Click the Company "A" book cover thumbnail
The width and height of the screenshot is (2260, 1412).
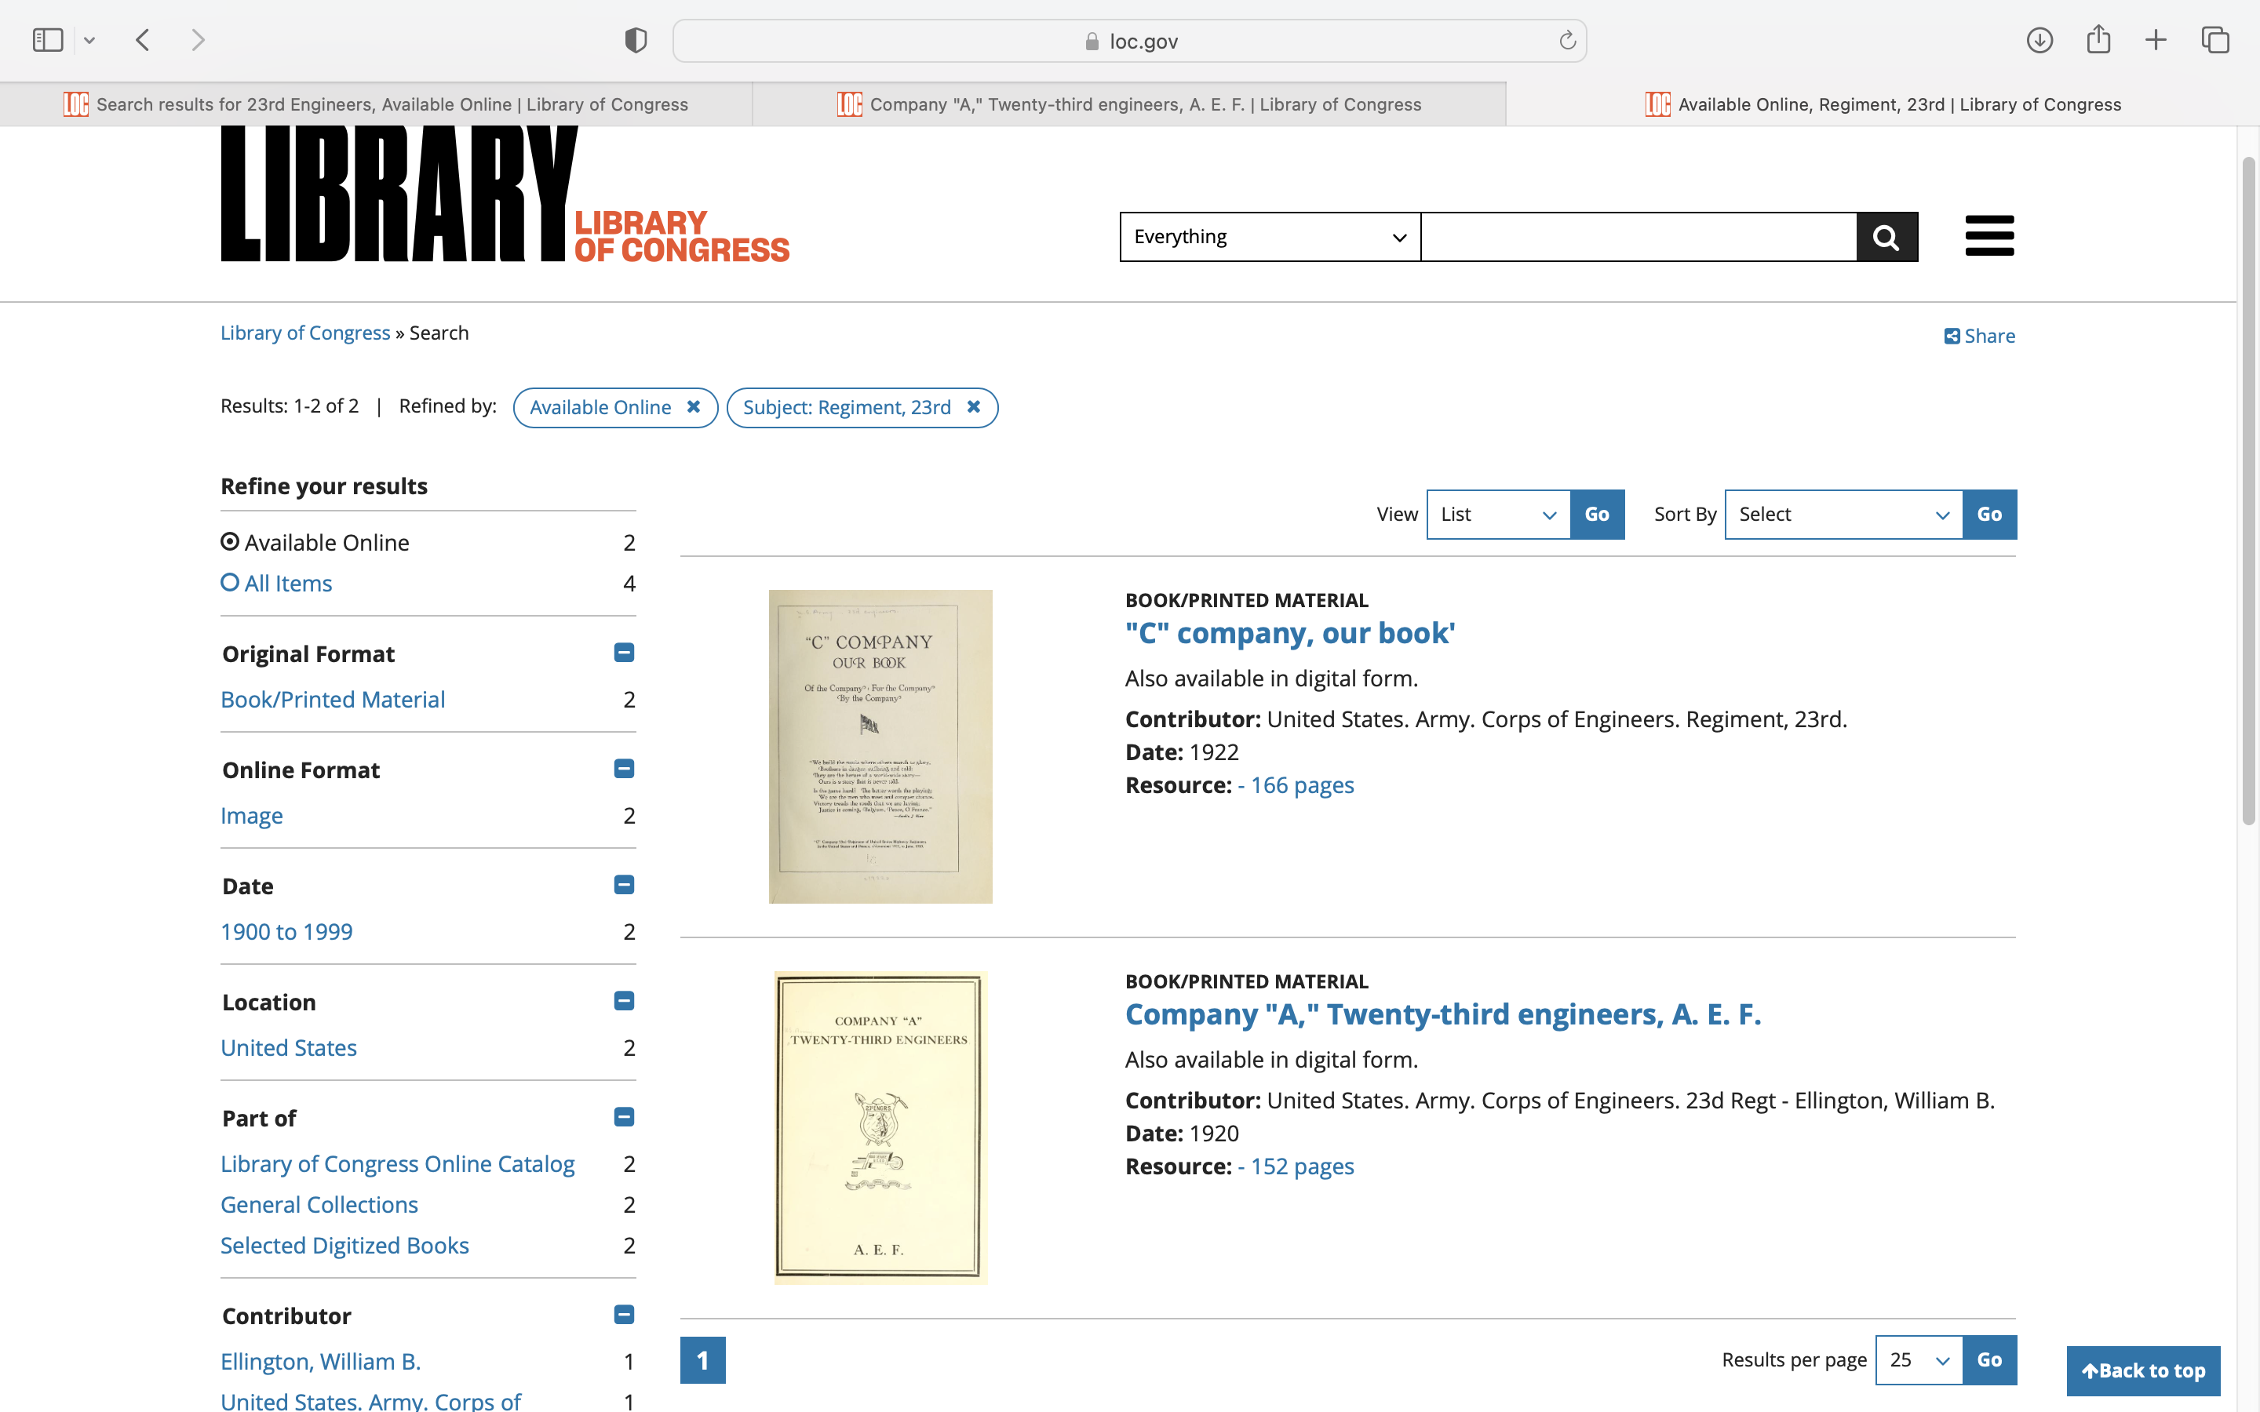(x=880, y=1127)
